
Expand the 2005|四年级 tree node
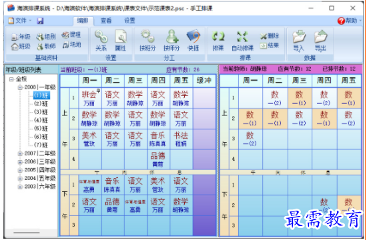(x=20, y=170)
